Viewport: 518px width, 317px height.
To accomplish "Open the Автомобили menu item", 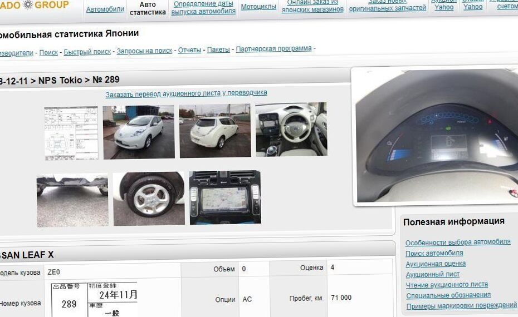I will pyautogui.click(x=105, y=9).
